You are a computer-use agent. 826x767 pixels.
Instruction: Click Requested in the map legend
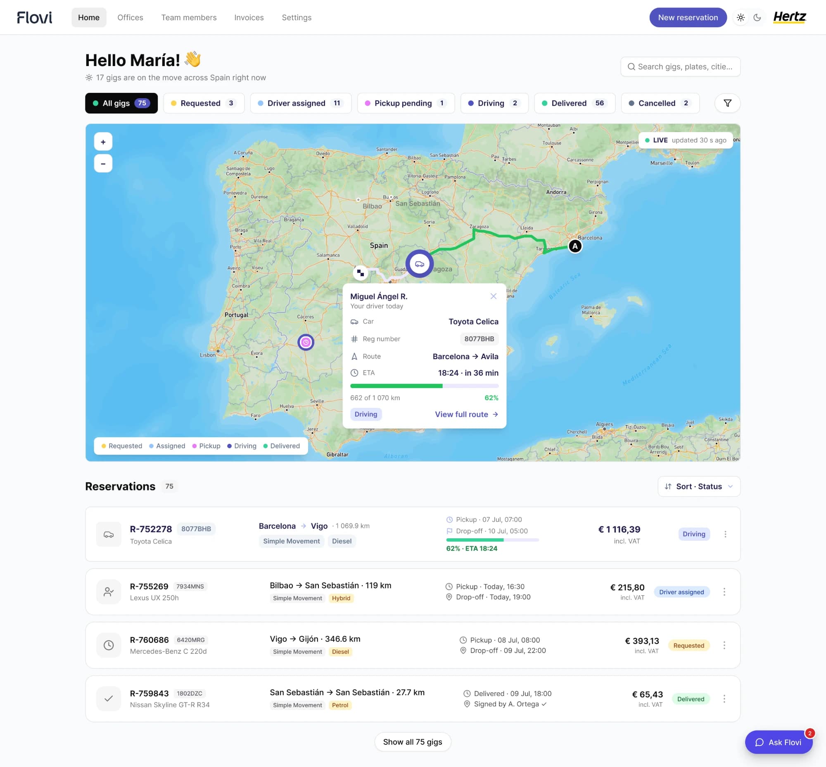tap(122, 446)
